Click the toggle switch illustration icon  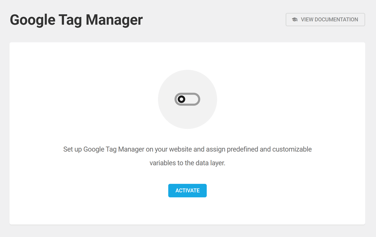[187, 99]
